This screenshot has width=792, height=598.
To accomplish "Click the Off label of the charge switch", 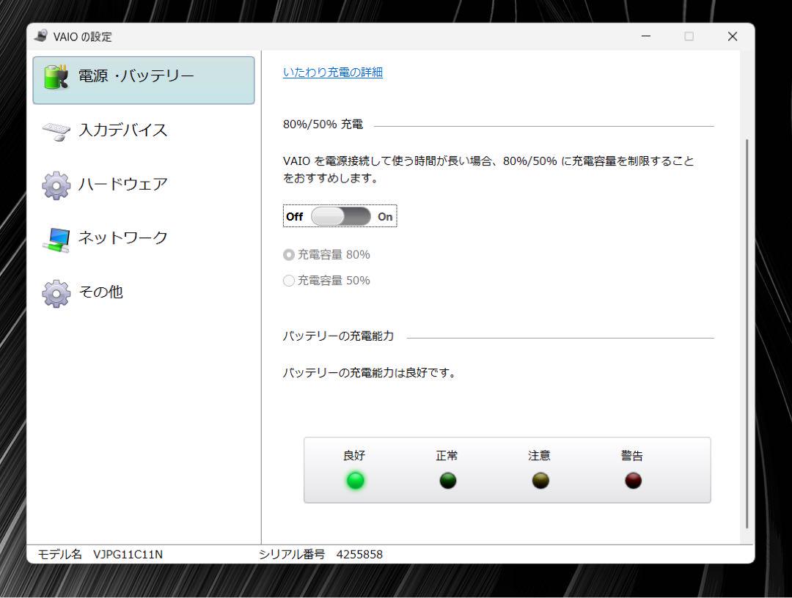I will click(295, 216).
